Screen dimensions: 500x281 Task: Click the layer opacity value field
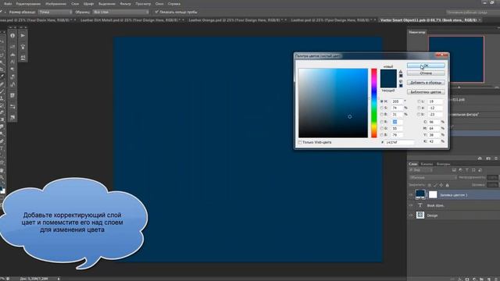pos(492,177)
